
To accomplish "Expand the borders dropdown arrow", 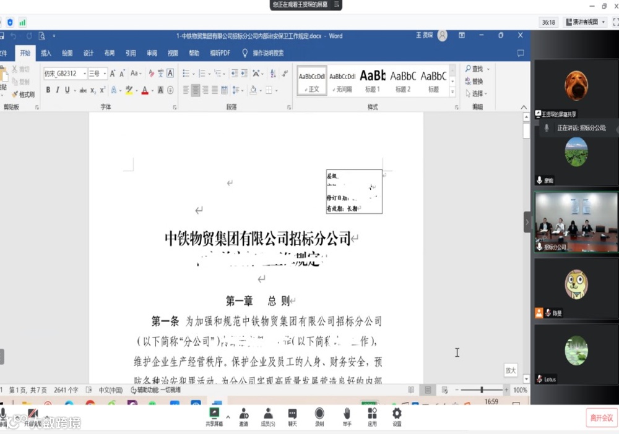I will 276,91.
